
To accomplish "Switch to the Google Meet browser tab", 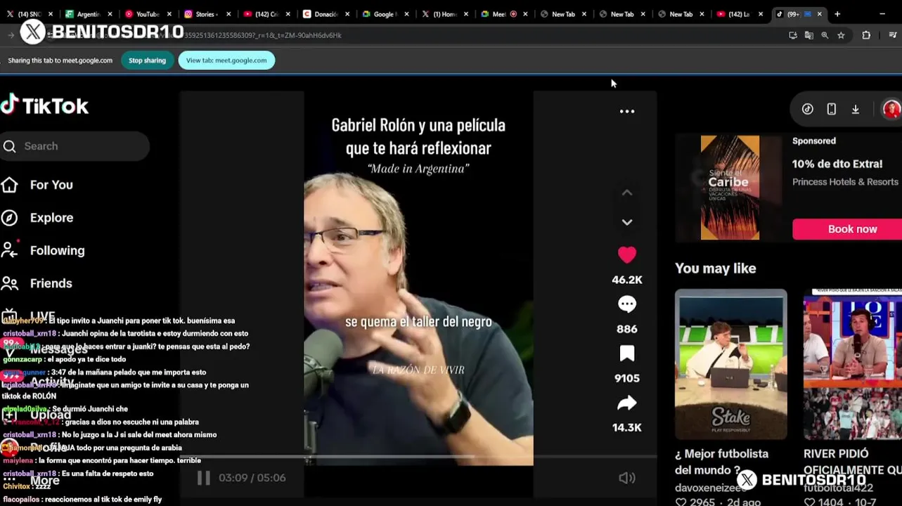I will [385, 14].
